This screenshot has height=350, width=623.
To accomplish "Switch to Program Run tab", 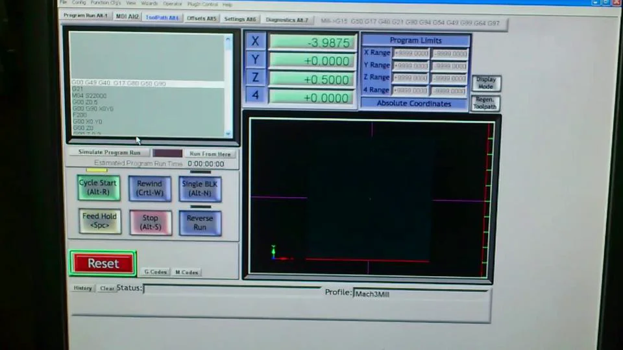I will (x=86, y=16).
